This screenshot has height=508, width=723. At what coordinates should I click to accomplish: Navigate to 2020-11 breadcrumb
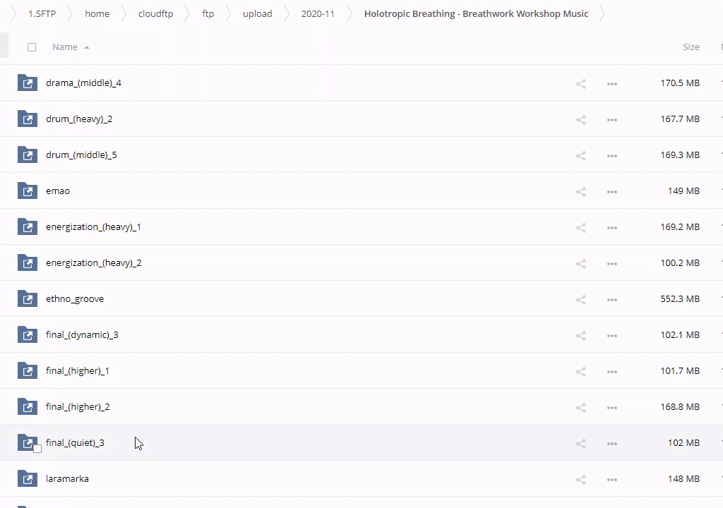318,13
